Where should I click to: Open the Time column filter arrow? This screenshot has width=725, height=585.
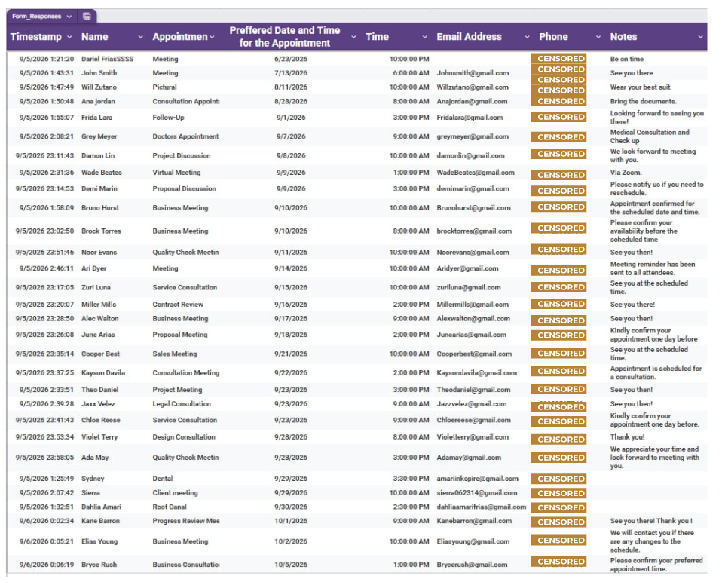425,37
